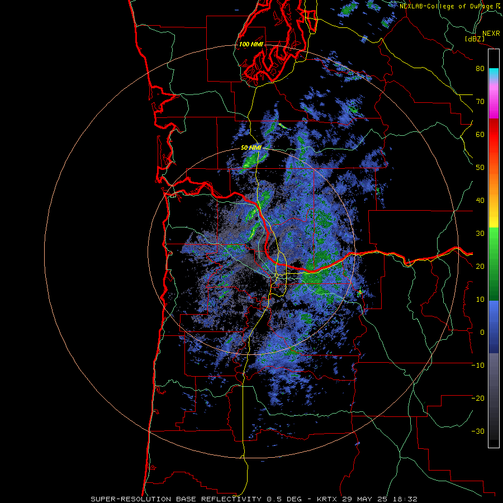Click the 10 value on dBZ scale
The image size is (503, 503).
480,300
